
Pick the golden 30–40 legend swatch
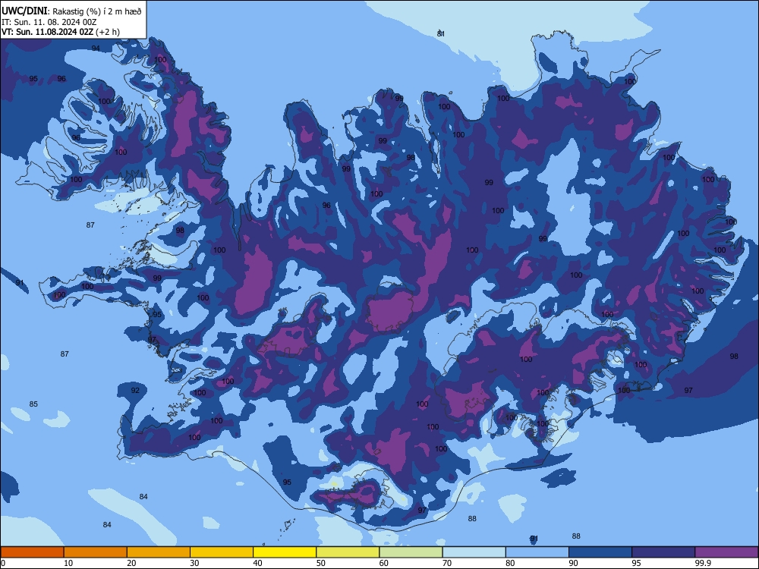222,552
